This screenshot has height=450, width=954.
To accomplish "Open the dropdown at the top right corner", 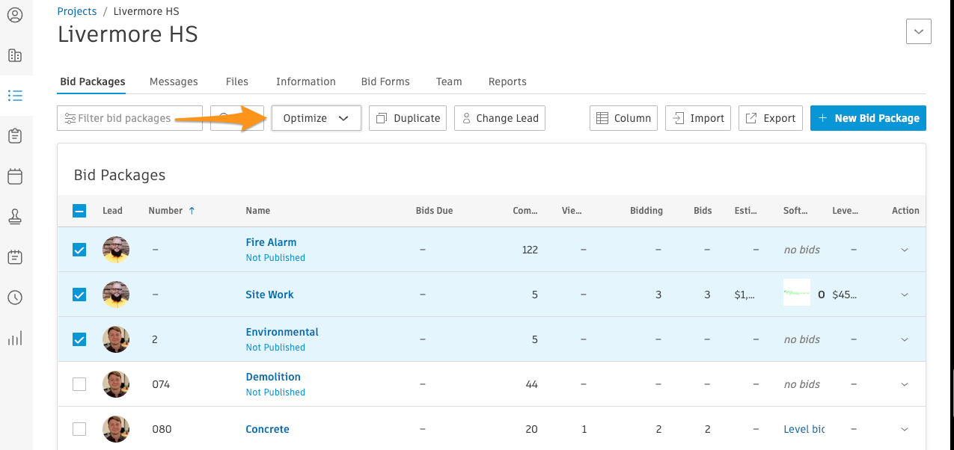I will pyautogui.click(x=918, y=31).
